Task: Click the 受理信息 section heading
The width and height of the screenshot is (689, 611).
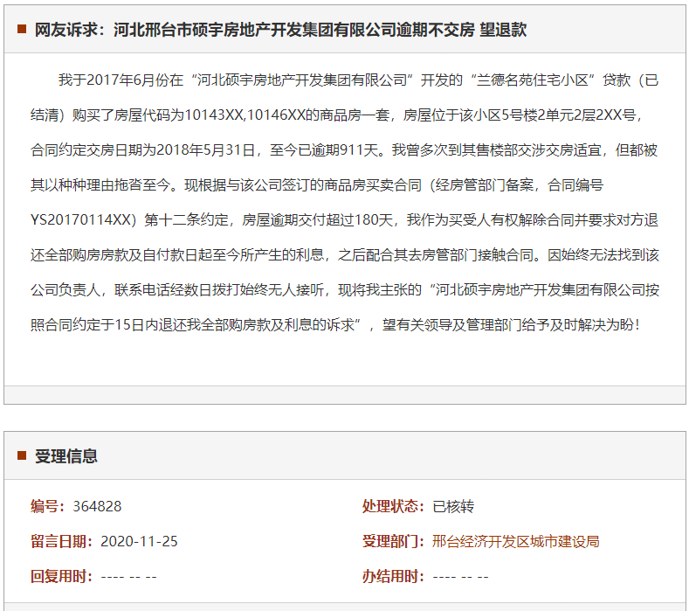Action: click(x=65, y=456)
